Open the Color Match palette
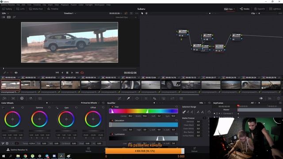Image resolution: width=283 pixels, height=159 pixels. click(13, 98)
